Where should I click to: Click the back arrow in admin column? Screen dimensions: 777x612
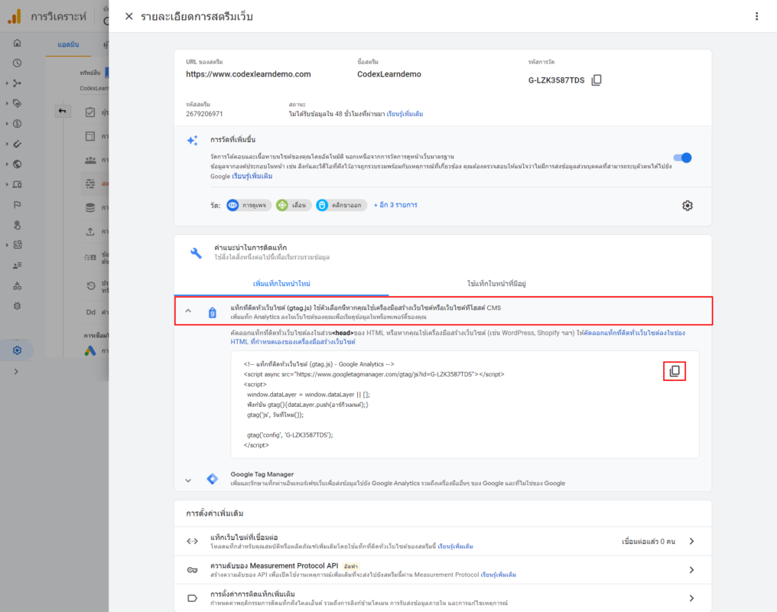click(x=62, y=112)
